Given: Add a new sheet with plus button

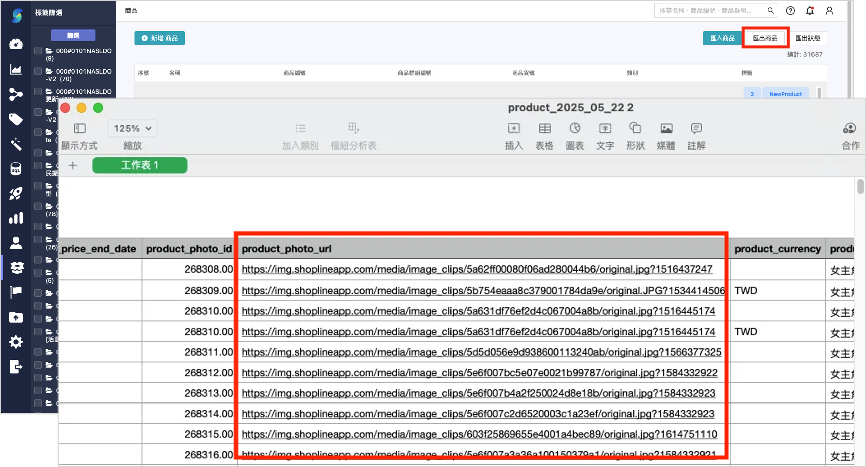Looking at the screenshot, I should tap(73, 165).
